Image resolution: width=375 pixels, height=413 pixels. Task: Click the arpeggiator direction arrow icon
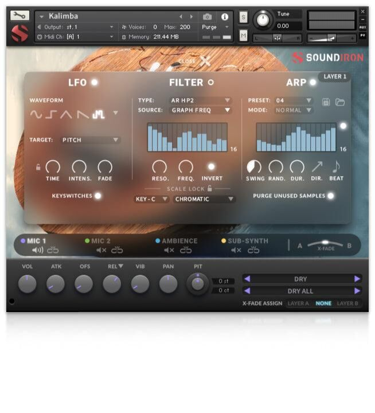coord(317,166)
